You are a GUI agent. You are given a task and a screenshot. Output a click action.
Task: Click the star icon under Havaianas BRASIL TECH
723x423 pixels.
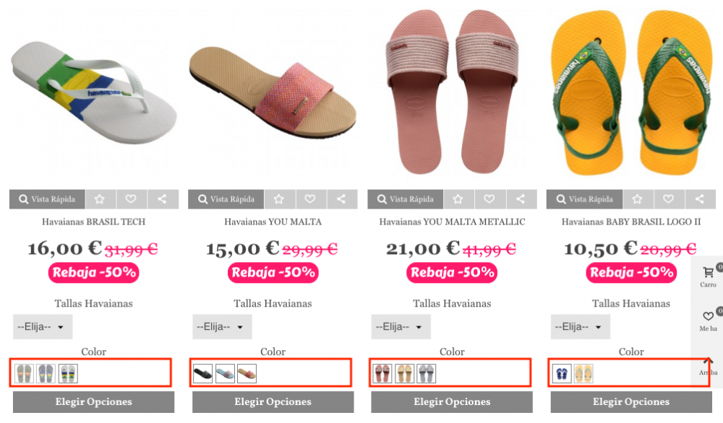[100, 199]
